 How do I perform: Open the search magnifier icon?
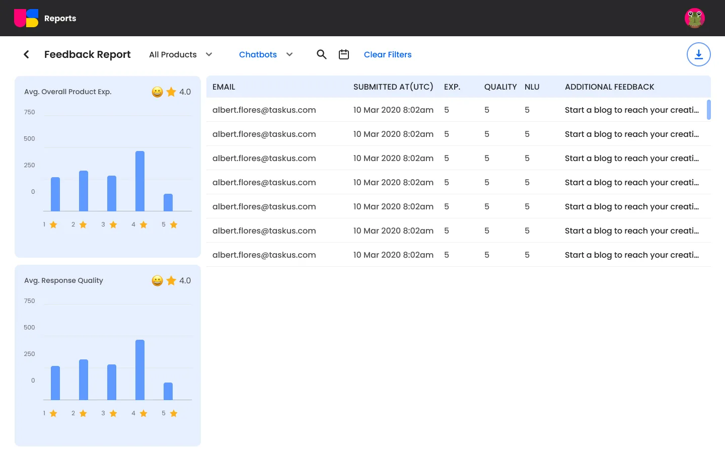(322, 54)
